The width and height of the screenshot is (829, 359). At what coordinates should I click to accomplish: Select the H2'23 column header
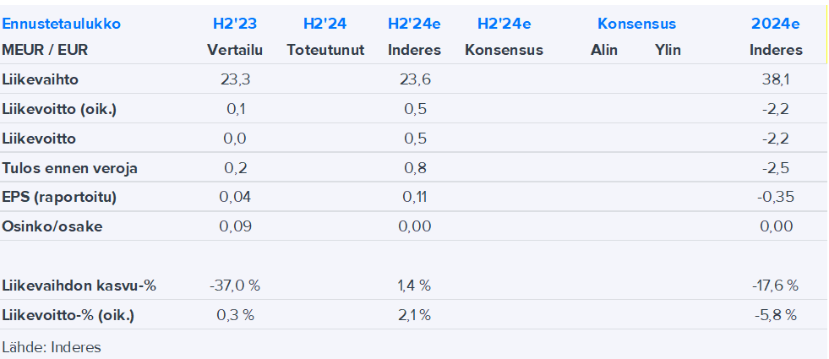pos(235,24)
